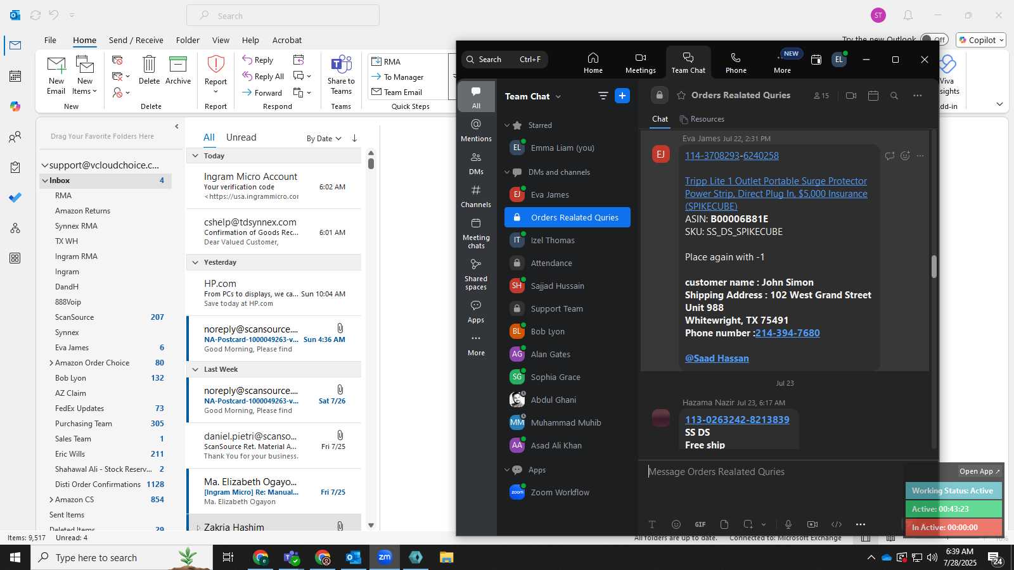1014x570 pixels.
Task: Click @Saad Hassan mention link
Action: 717,358
